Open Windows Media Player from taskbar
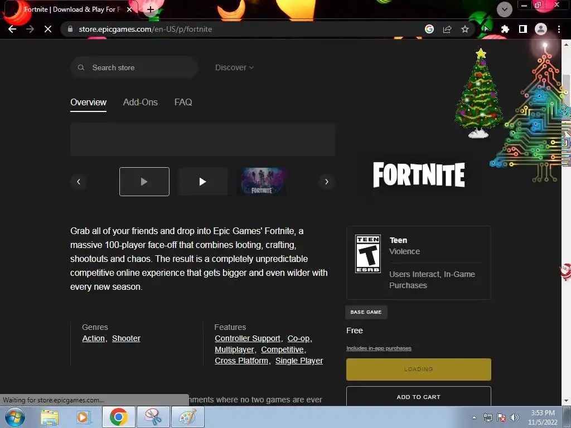571x428 pixels. [x=84, y=417]
